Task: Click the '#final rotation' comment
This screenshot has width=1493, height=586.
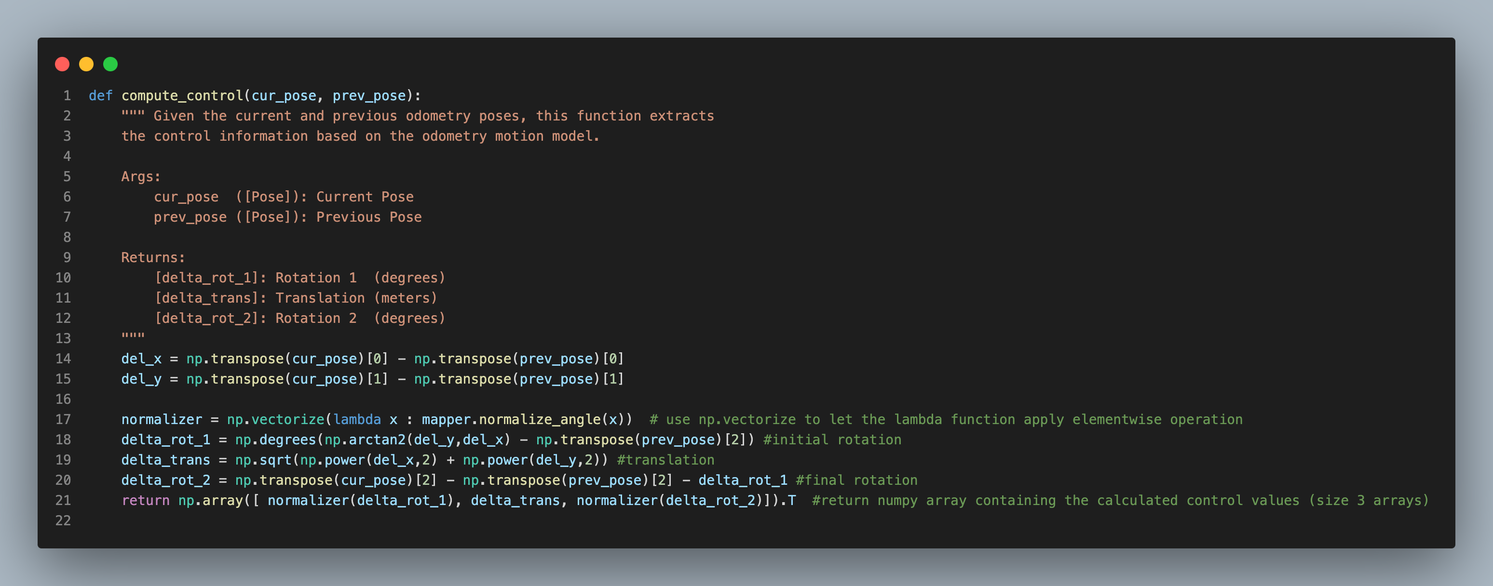Action: pos(856,480)
